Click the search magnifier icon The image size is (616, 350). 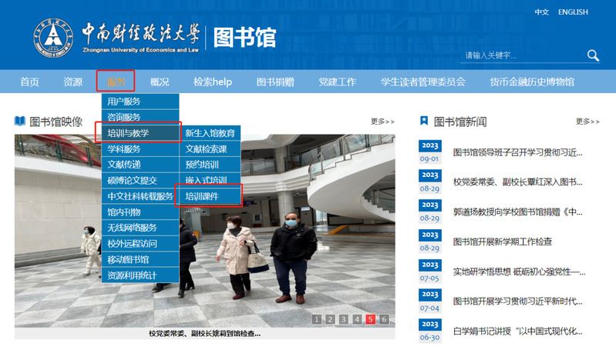tap(592, 55)
